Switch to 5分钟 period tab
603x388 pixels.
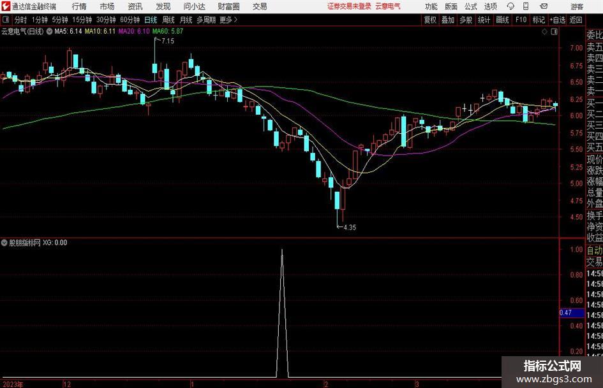point(60,20)
